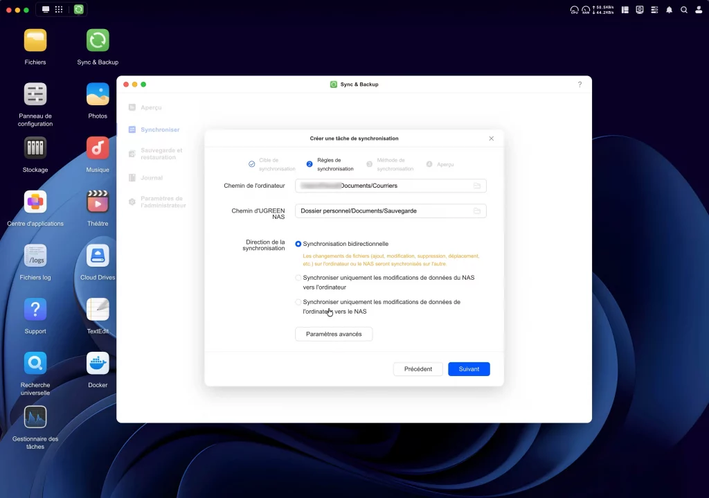The width and height of the screenshot is (709, 498).
Task: Open Recherche universelle app icon
Action: pos(35,363)
